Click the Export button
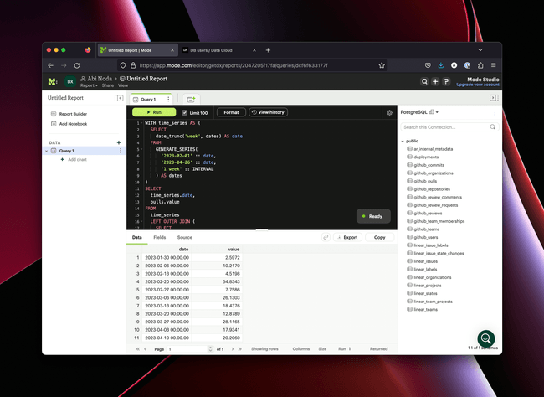The width and height of the screenshot is (544, 397). point(347,238)
